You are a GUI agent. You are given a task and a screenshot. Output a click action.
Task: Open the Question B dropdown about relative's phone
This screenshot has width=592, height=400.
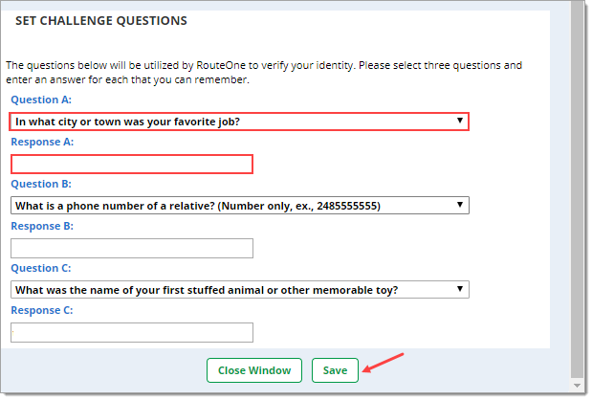pos(240,206)
